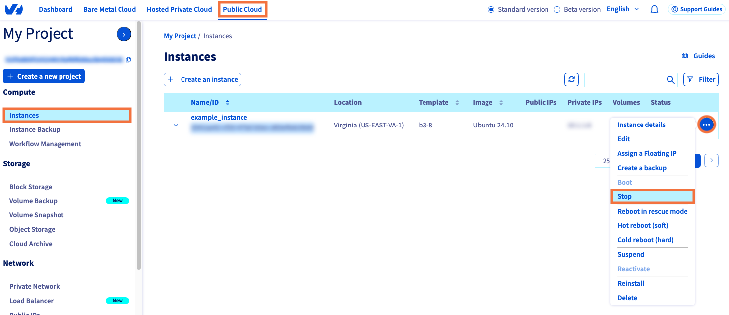Click the Ubuntu 24.10 image cell
The image size is (729, 315).
pyautogui.click(x=493, y=125)
